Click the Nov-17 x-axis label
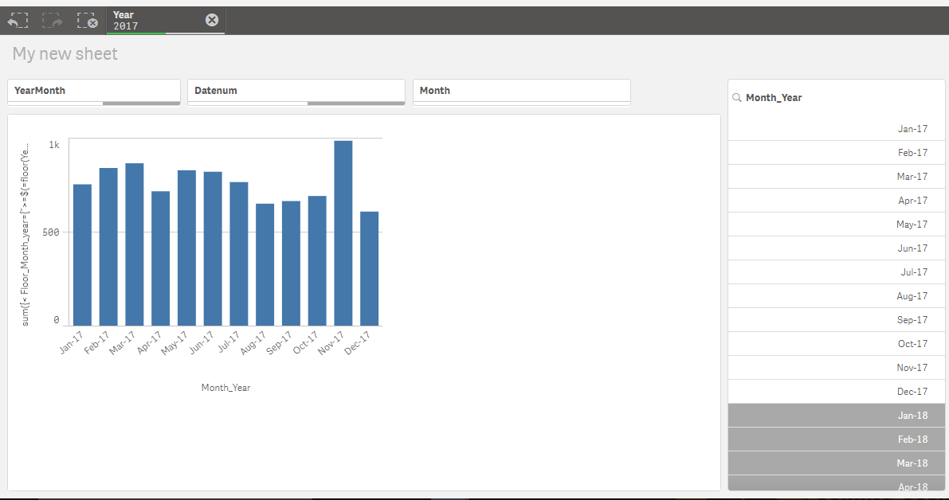 [331, 343]
